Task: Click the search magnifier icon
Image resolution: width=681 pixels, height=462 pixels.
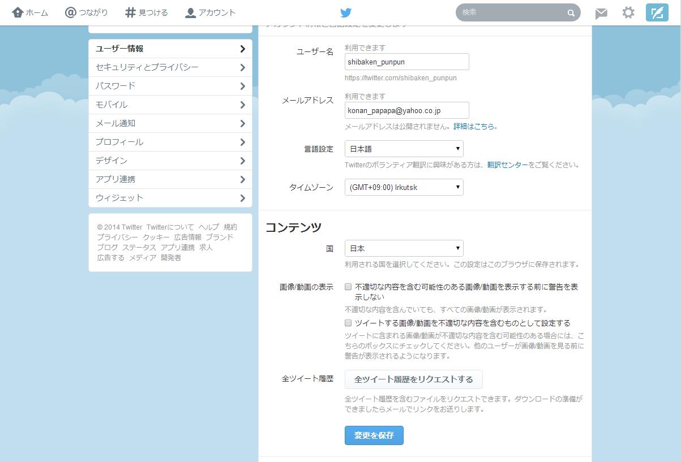Action: tap(571, 13)
